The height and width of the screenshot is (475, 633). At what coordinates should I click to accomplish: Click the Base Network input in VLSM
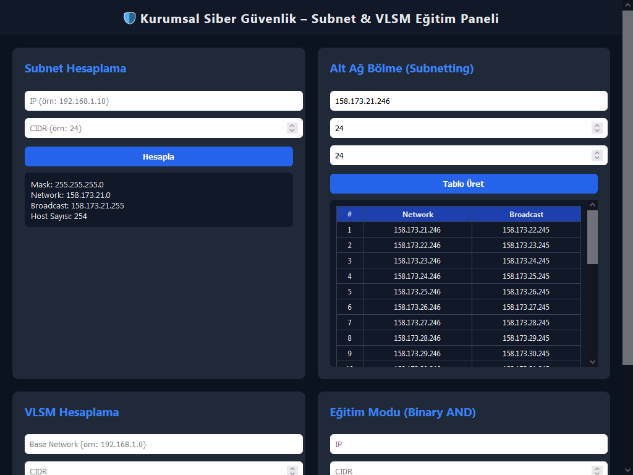point(163,444)
